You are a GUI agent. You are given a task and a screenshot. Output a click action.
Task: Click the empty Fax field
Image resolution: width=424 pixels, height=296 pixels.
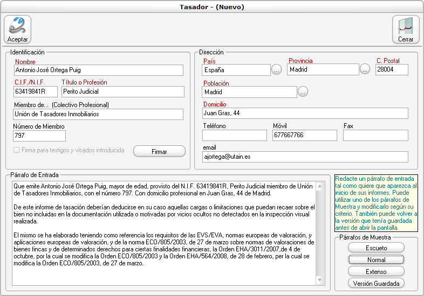tap(375, 135)
